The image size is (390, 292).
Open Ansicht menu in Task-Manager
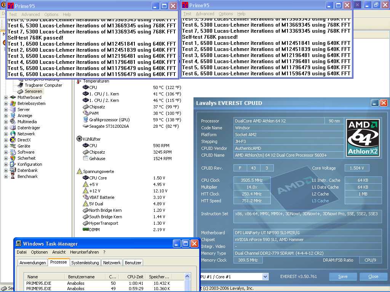click(59, 252)
